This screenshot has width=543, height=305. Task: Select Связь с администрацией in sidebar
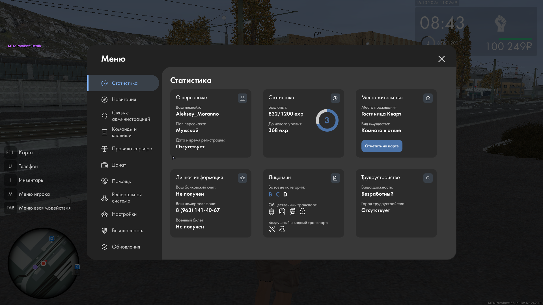131,116
